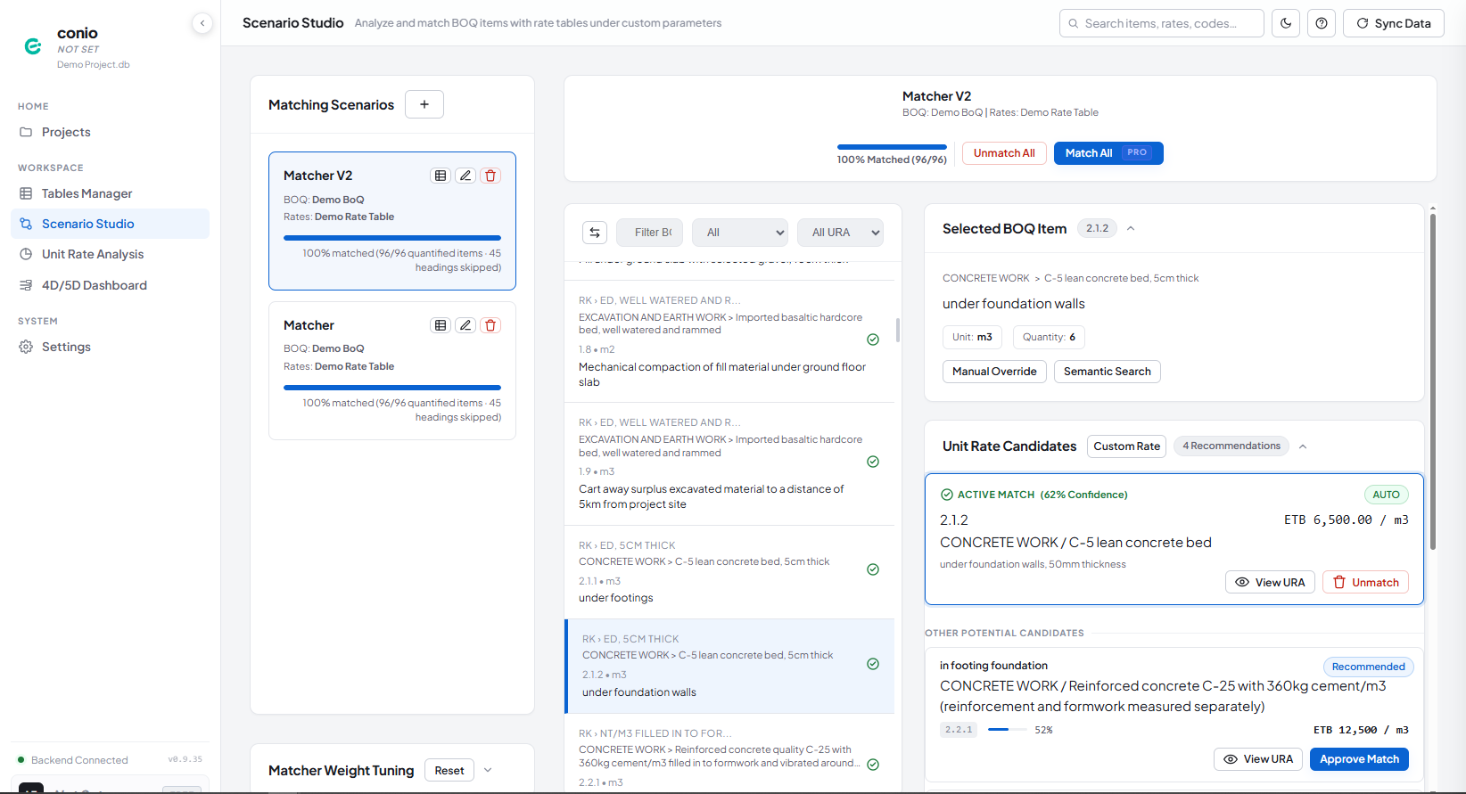This screenshot has height=794, width=1466.
Task: View URA for the Reinforced concrete C-25 candidate
Action: 1258,759
